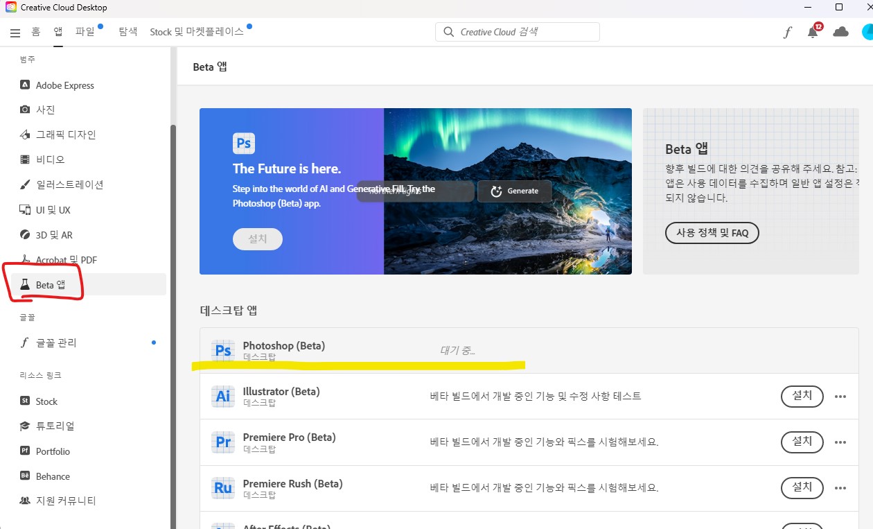Switch to the 탐색 tab
This screenshot has height=529, width=873.
pyautogui.click(x=128, y=32)
